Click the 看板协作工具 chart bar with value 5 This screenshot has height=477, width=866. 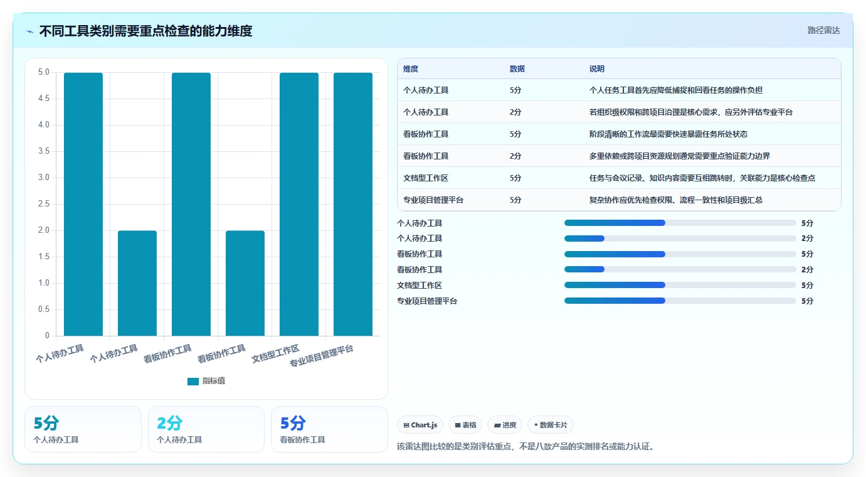(191, 204)
